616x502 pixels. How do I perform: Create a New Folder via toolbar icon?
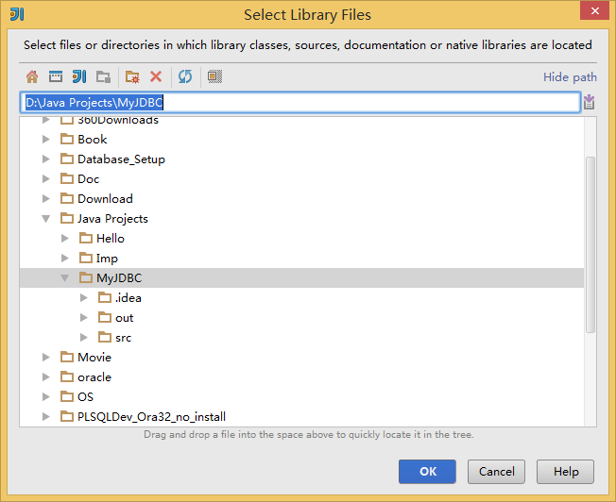pyautogui.click(x=132, y=76)
